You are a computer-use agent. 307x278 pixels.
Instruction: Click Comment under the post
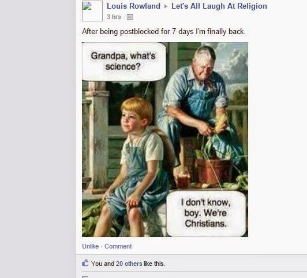point(118,246)
